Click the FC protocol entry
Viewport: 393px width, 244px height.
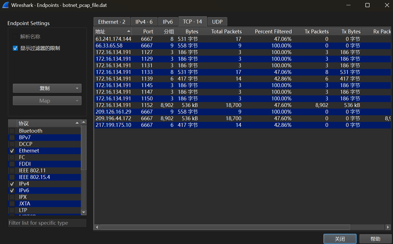coord(22,157)
